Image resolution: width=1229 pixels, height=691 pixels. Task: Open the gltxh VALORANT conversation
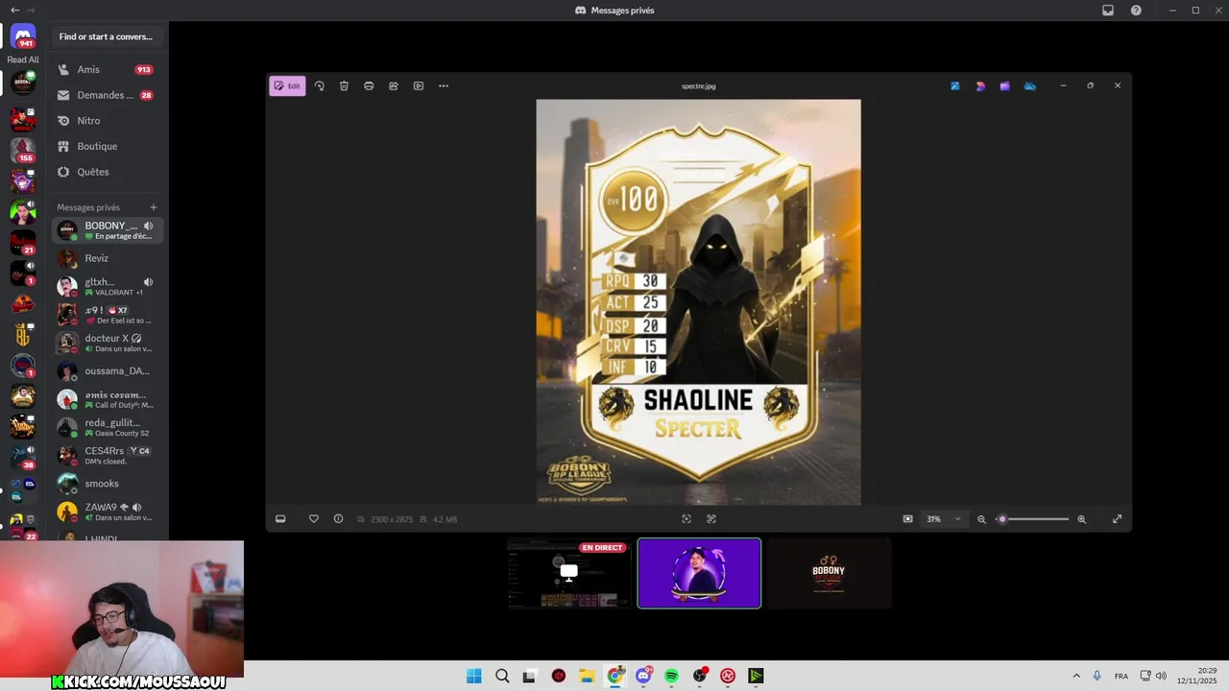tap(107, 286)
